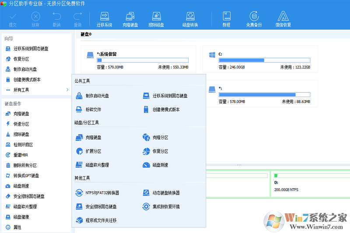Select the D: 200.00GB NTFS partition block
Viewport: 350px width, 233px height.
[311, 184]
